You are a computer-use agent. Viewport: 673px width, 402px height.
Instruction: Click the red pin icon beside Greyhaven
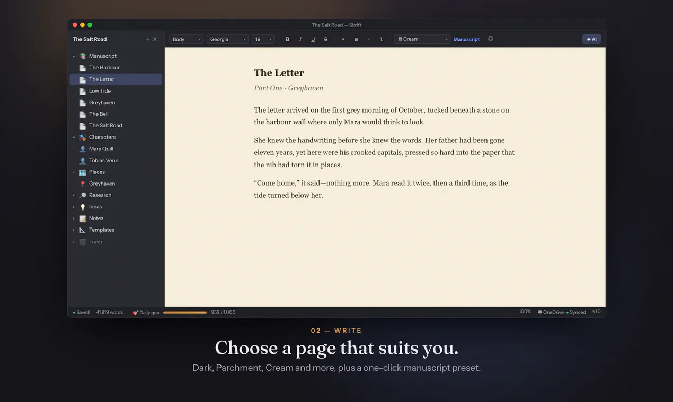(x=83, y=184)
